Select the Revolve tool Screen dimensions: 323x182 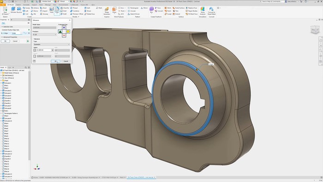click(x=19, y=10)
